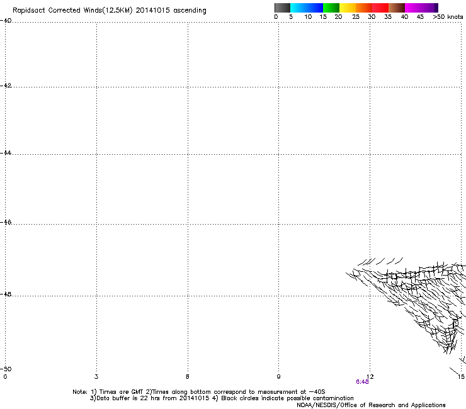Click the -48 latitude axis label
This screenshot has width=466, height=409.
pyautogui.click(x=6, y=294)
